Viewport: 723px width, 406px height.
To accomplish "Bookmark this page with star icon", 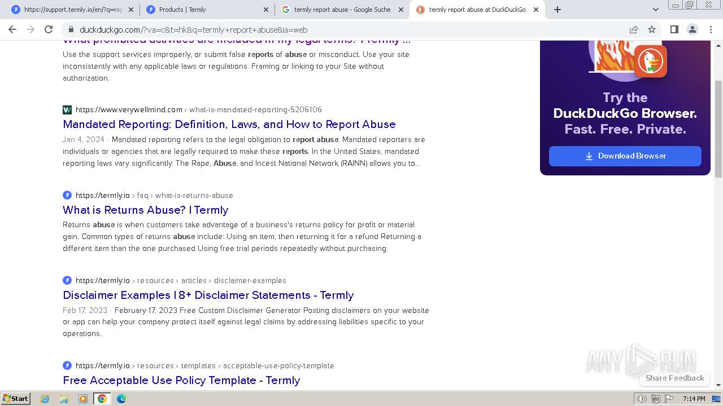I will [652, 29].
